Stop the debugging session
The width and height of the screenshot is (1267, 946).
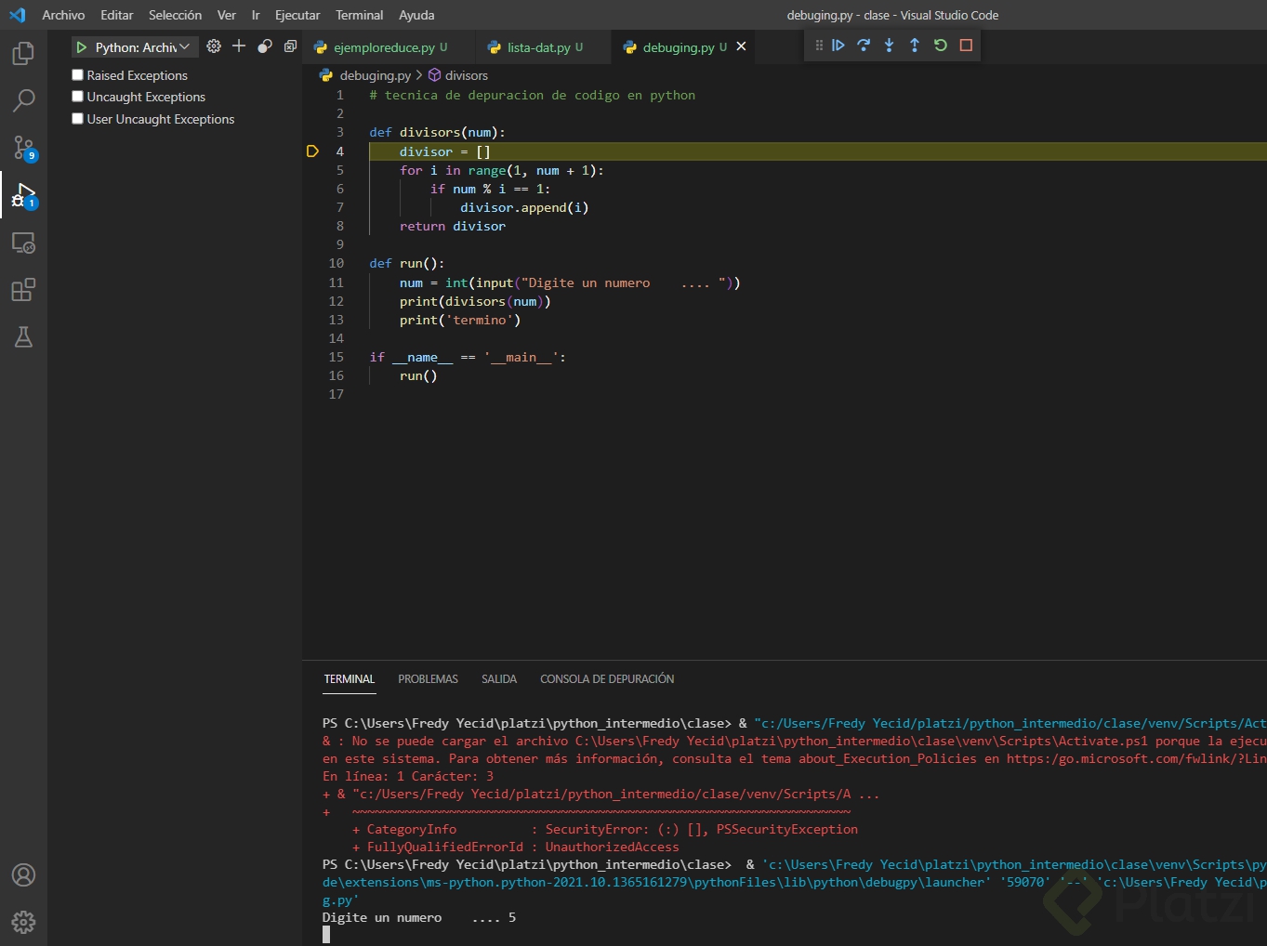click(966, 46)
